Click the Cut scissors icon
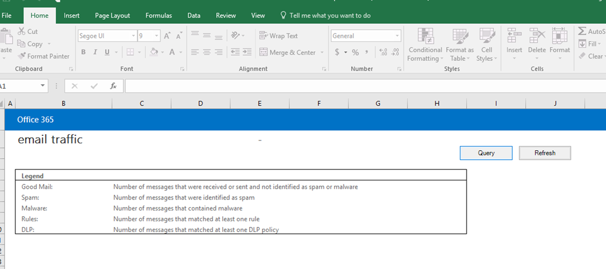Viewport: 606px width, 269px height. click(22, 32)
